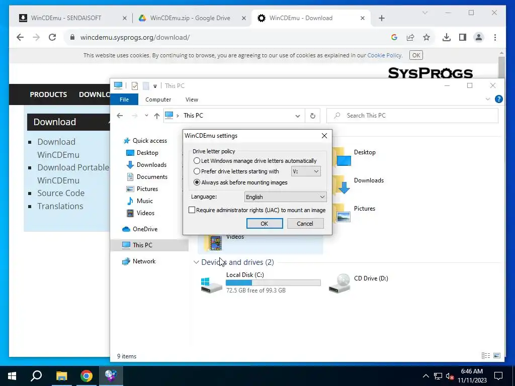Open the File tab in Explorer

tap(124, 100)
